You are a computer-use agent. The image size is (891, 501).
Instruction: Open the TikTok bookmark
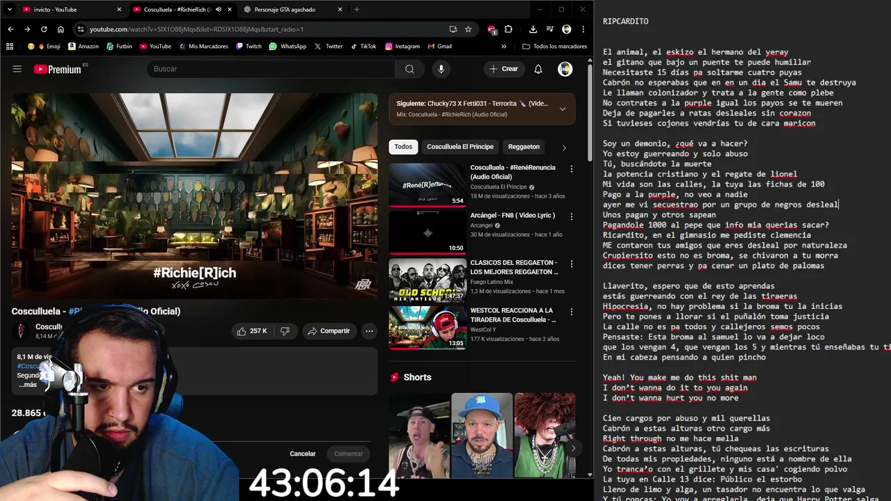click(x=363, y=47)
